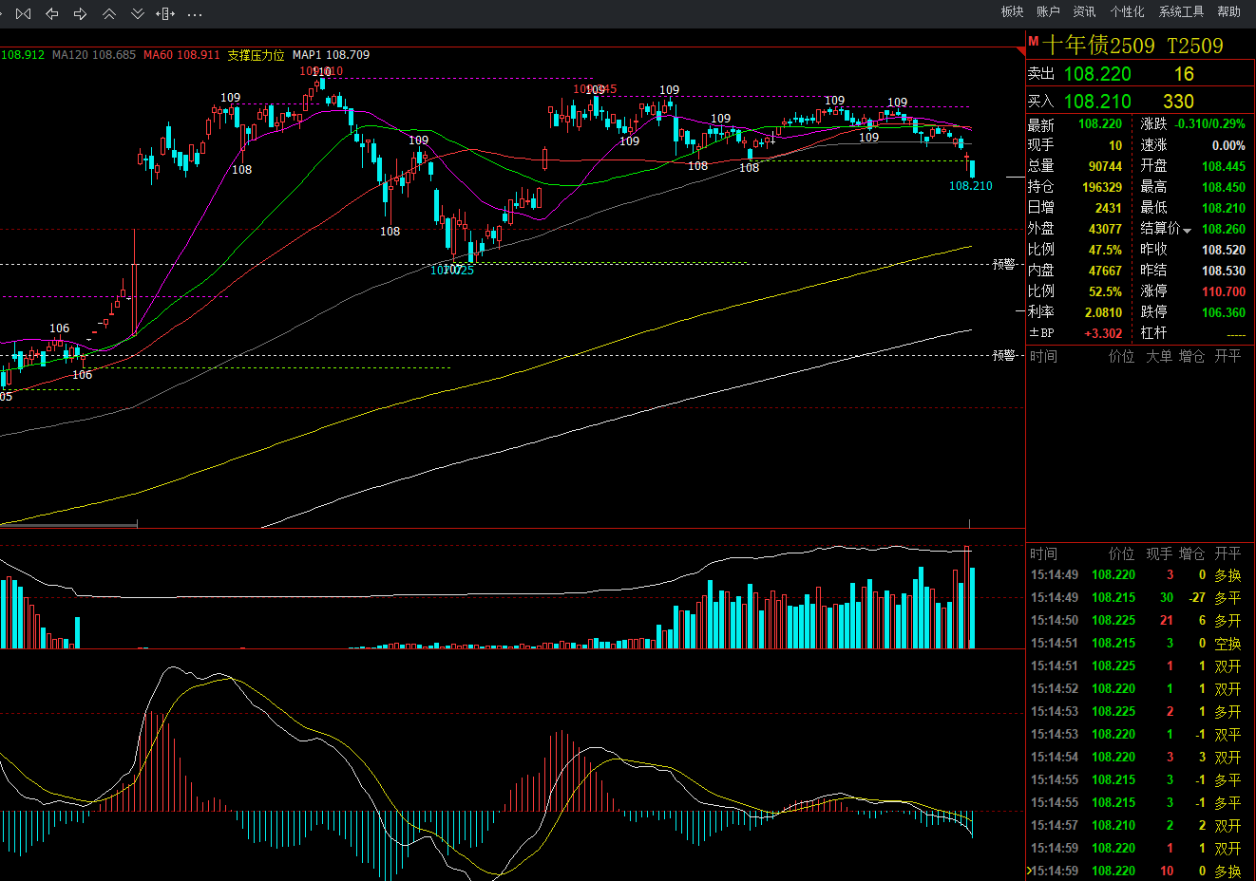1256x881 pixels.
Task: Click the T2509 contract code
Action: (1195, 46)
